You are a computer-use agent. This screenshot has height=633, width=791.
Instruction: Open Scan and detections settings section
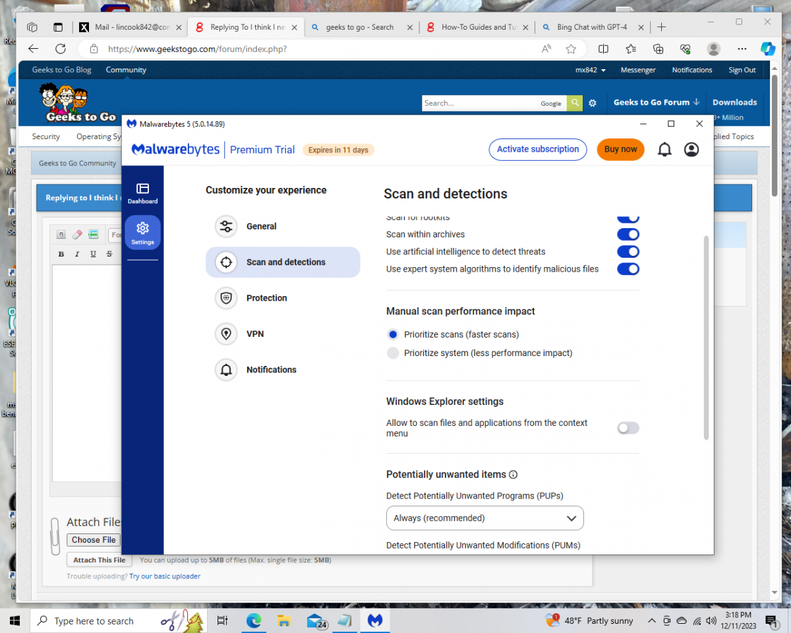[283, 262]
